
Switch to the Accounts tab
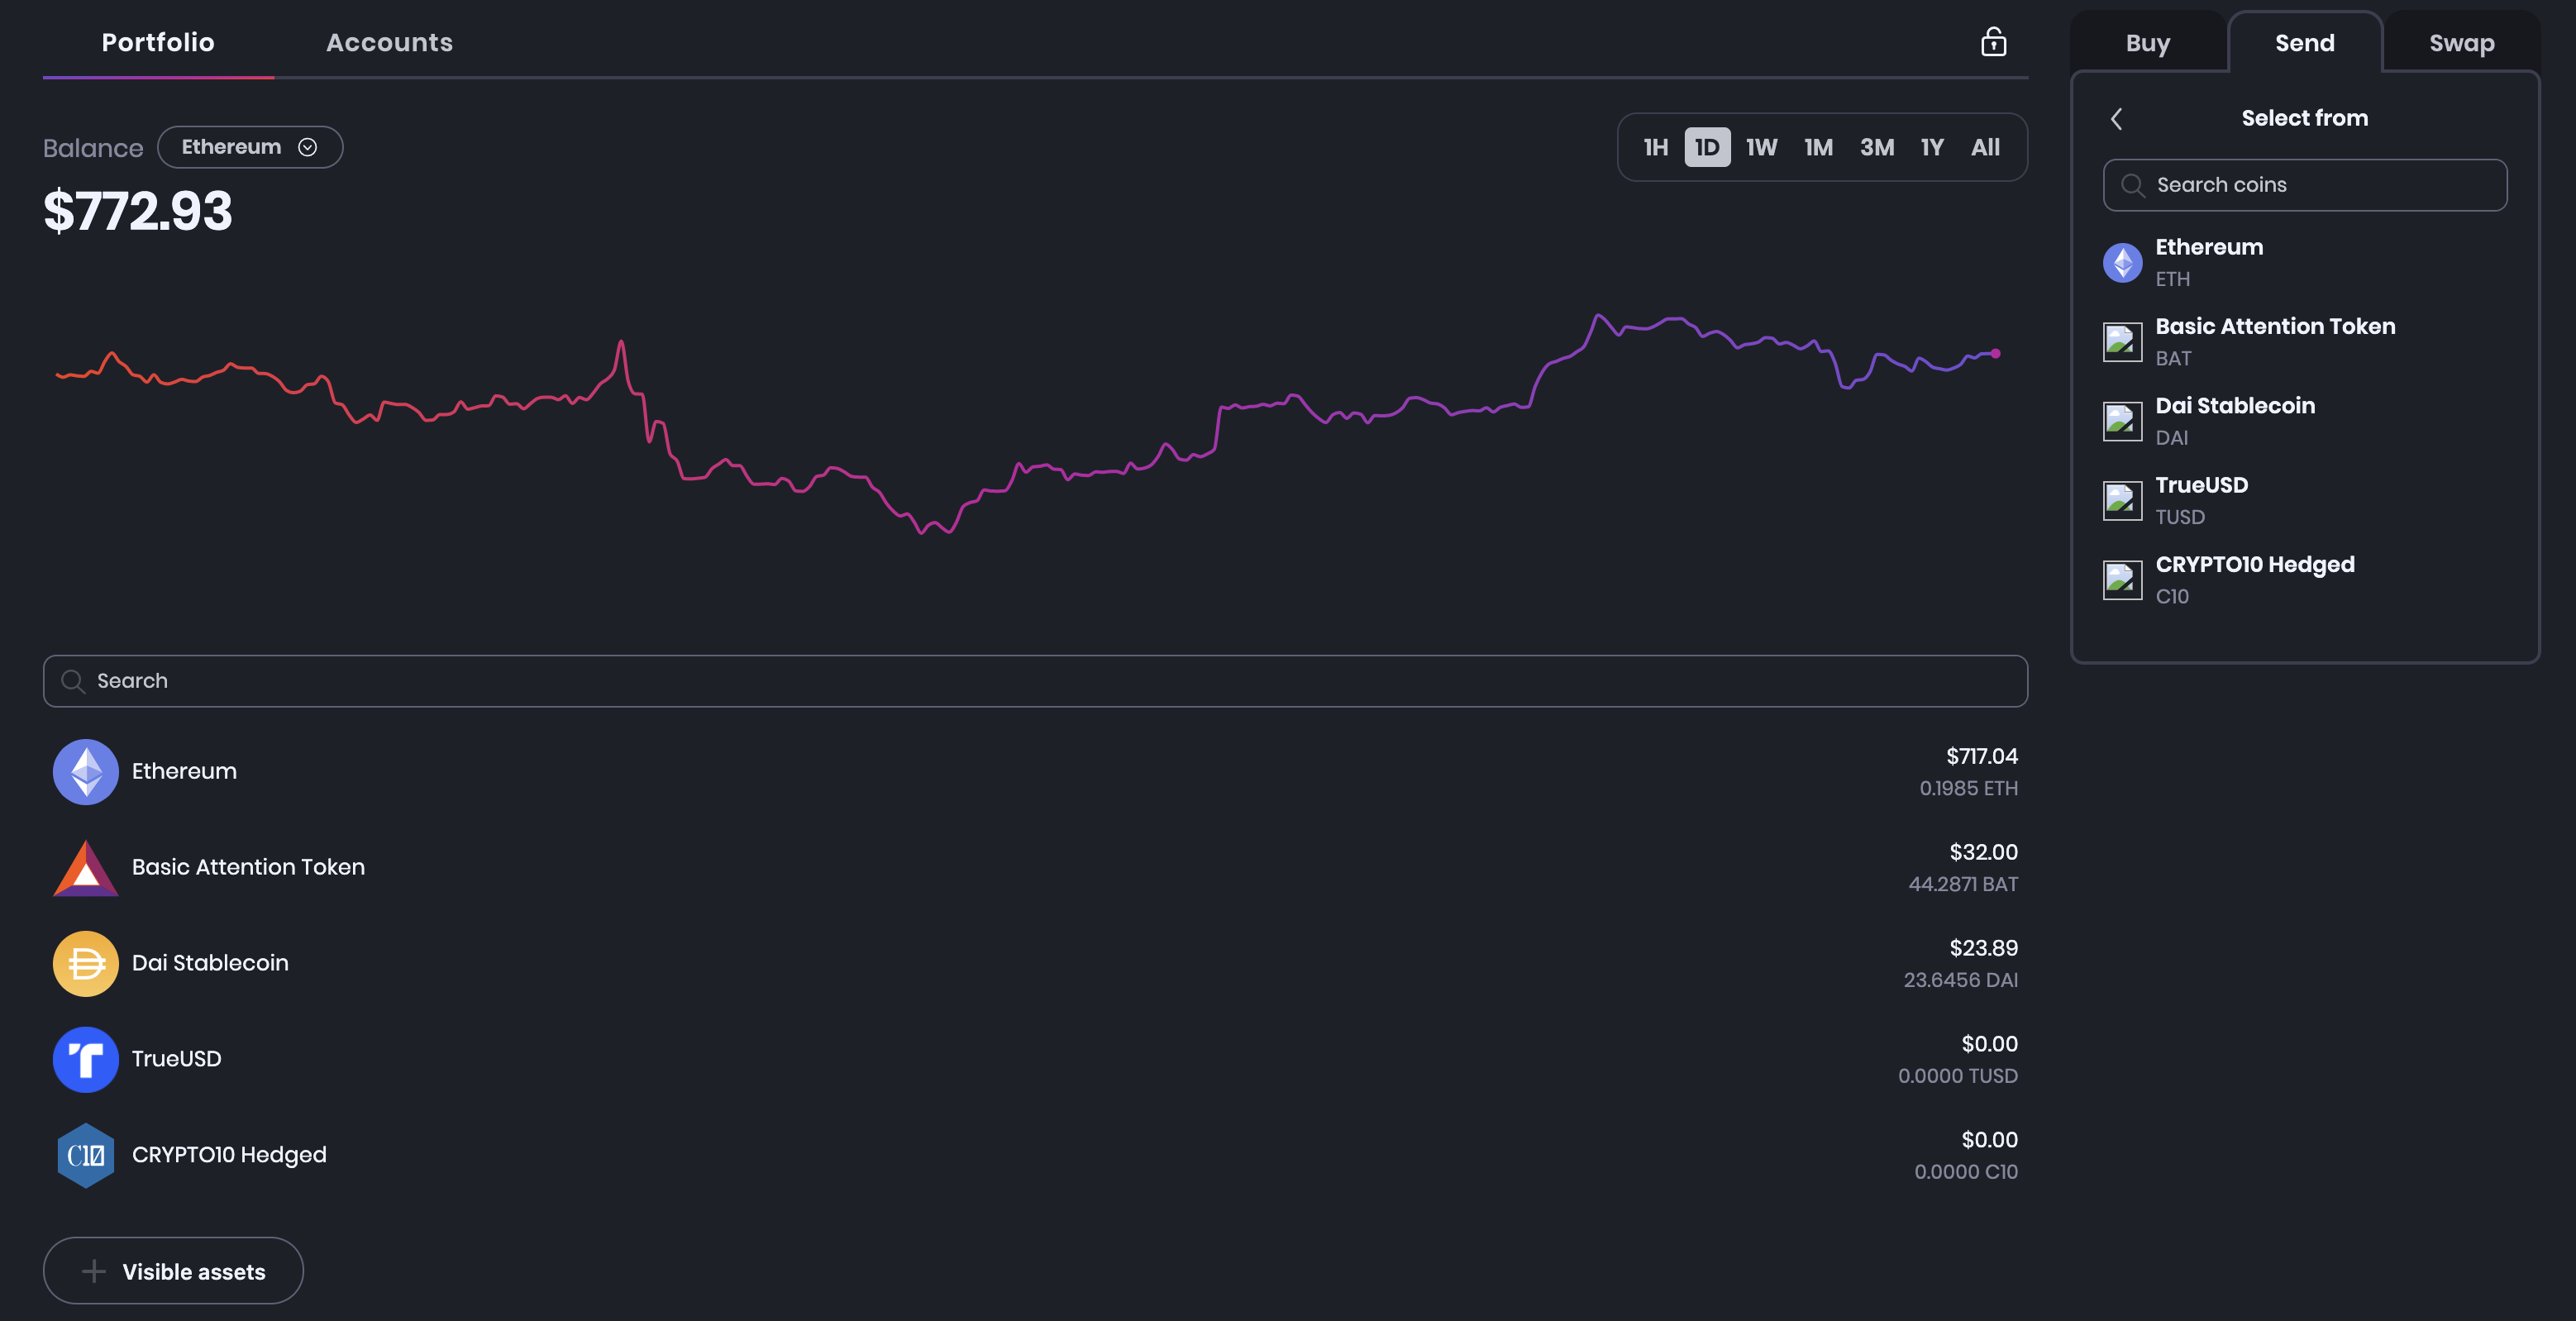389,43
